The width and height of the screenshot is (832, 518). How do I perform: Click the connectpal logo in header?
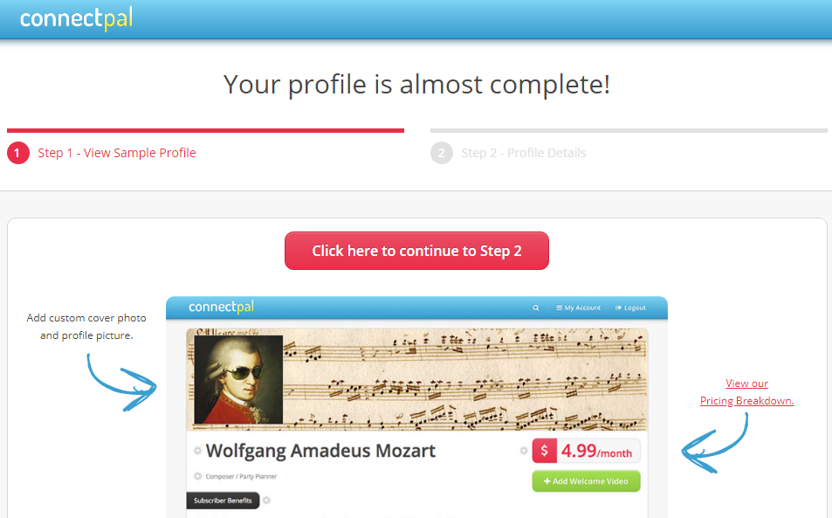click(76, 18)
